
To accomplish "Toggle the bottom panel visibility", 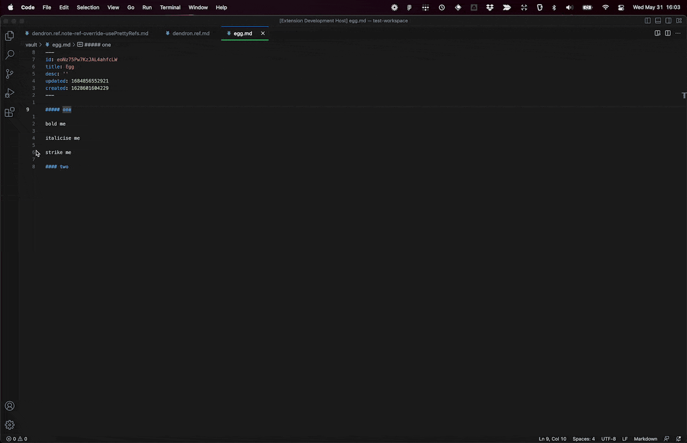I will pos(658,21).
